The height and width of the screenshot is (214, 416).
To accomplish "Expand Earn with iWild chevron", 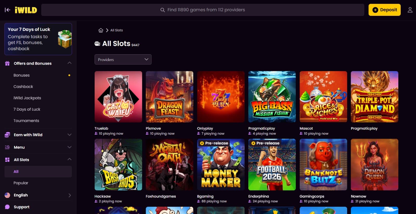I will click(69, 135).
